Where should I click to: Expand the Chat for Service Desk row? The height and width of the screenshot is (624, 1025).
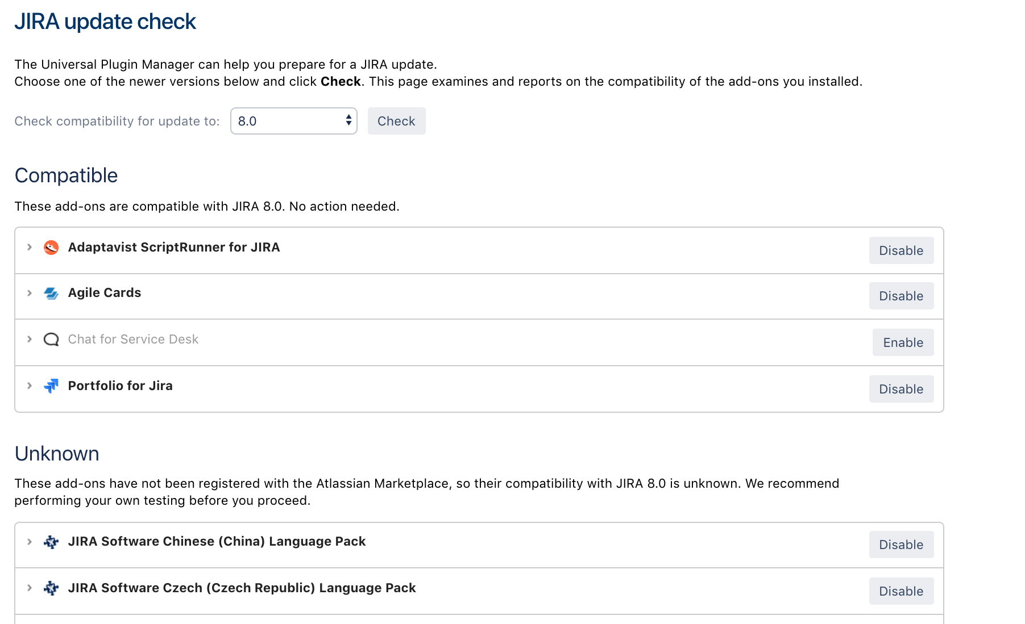tap(30, 340)
